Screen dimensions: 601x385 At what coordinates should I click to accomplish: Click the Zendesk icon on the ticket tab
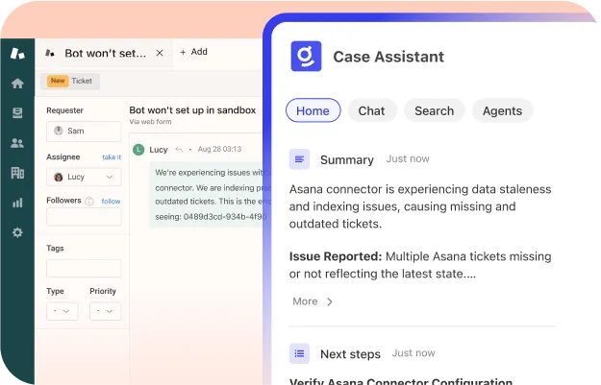pyautogui.click(x=50, y=53)
